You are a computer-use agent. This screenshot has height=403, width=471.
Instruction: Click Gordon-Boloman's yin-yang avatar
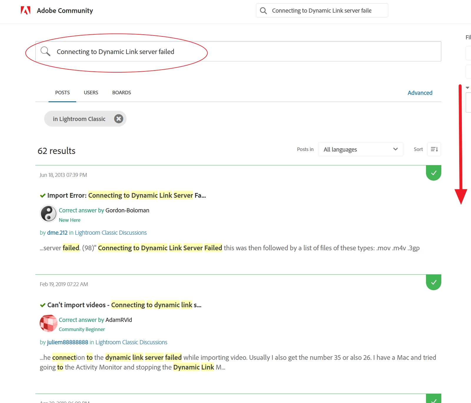pos(48,214)
